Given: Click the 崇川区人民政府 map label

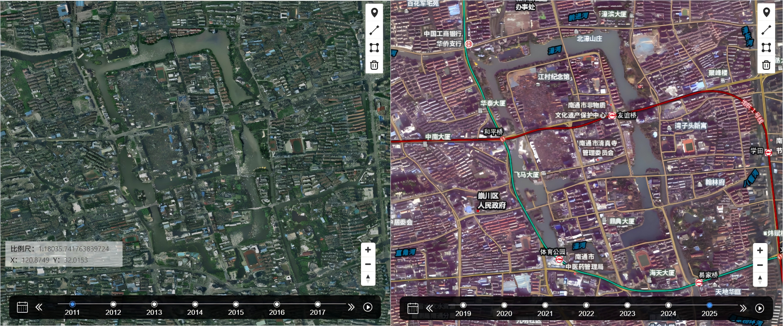Looking at the screenshot, I should (x=491, y=201).
